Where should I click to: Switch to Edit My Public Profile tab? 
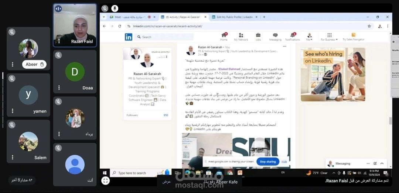tap(234, 17)
